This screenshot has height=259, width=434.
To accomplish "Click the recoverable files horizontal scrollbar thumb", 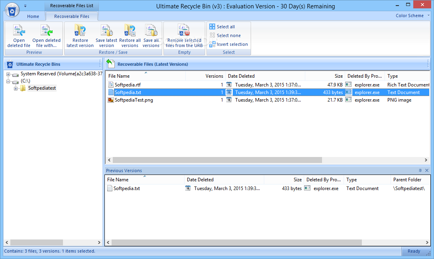I will tap(217, 160).
